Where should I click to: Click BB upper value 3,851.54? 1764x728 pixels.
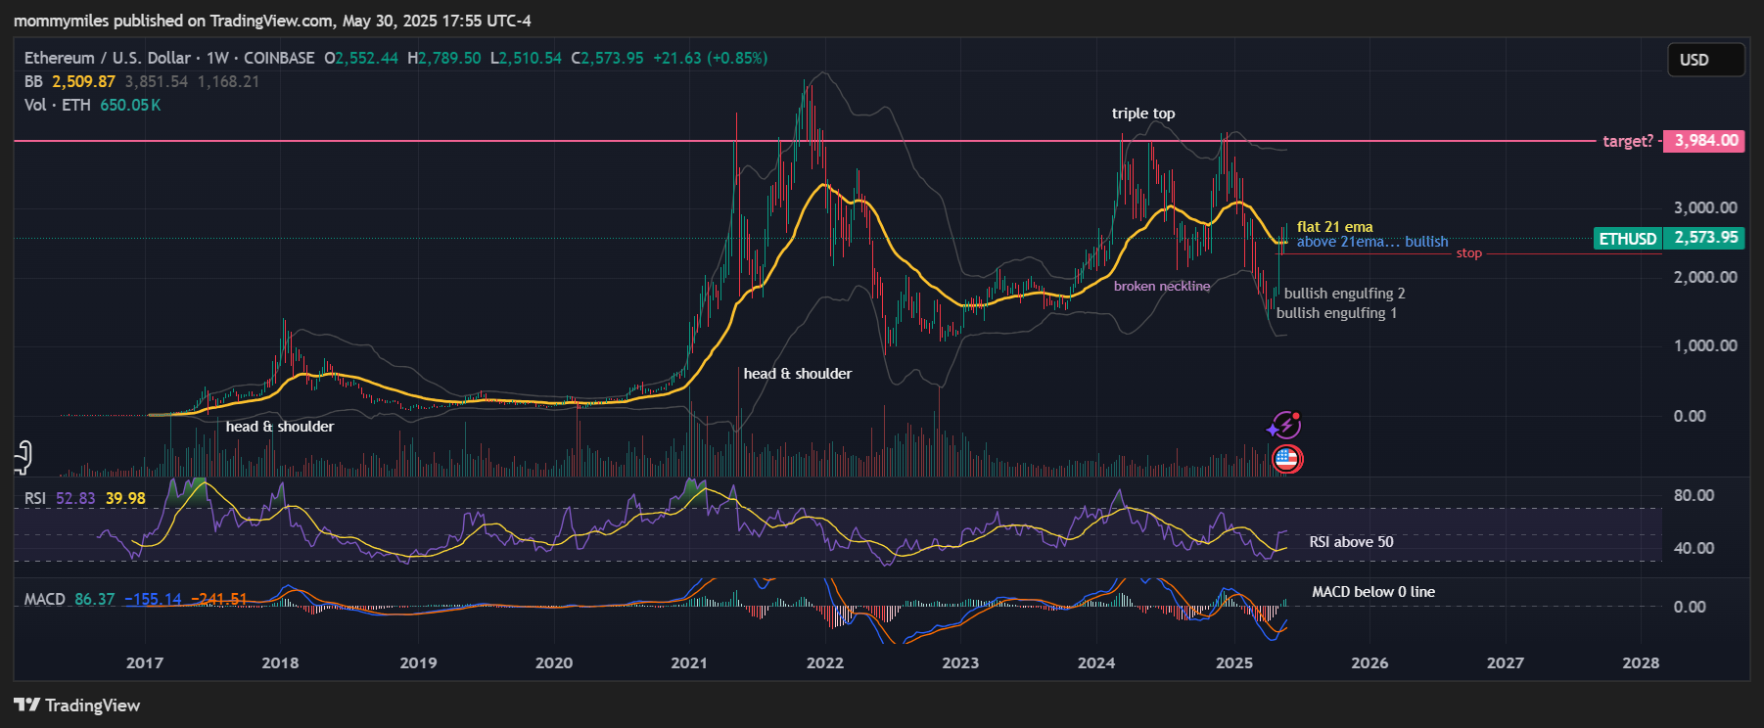(x=156, y=82)
